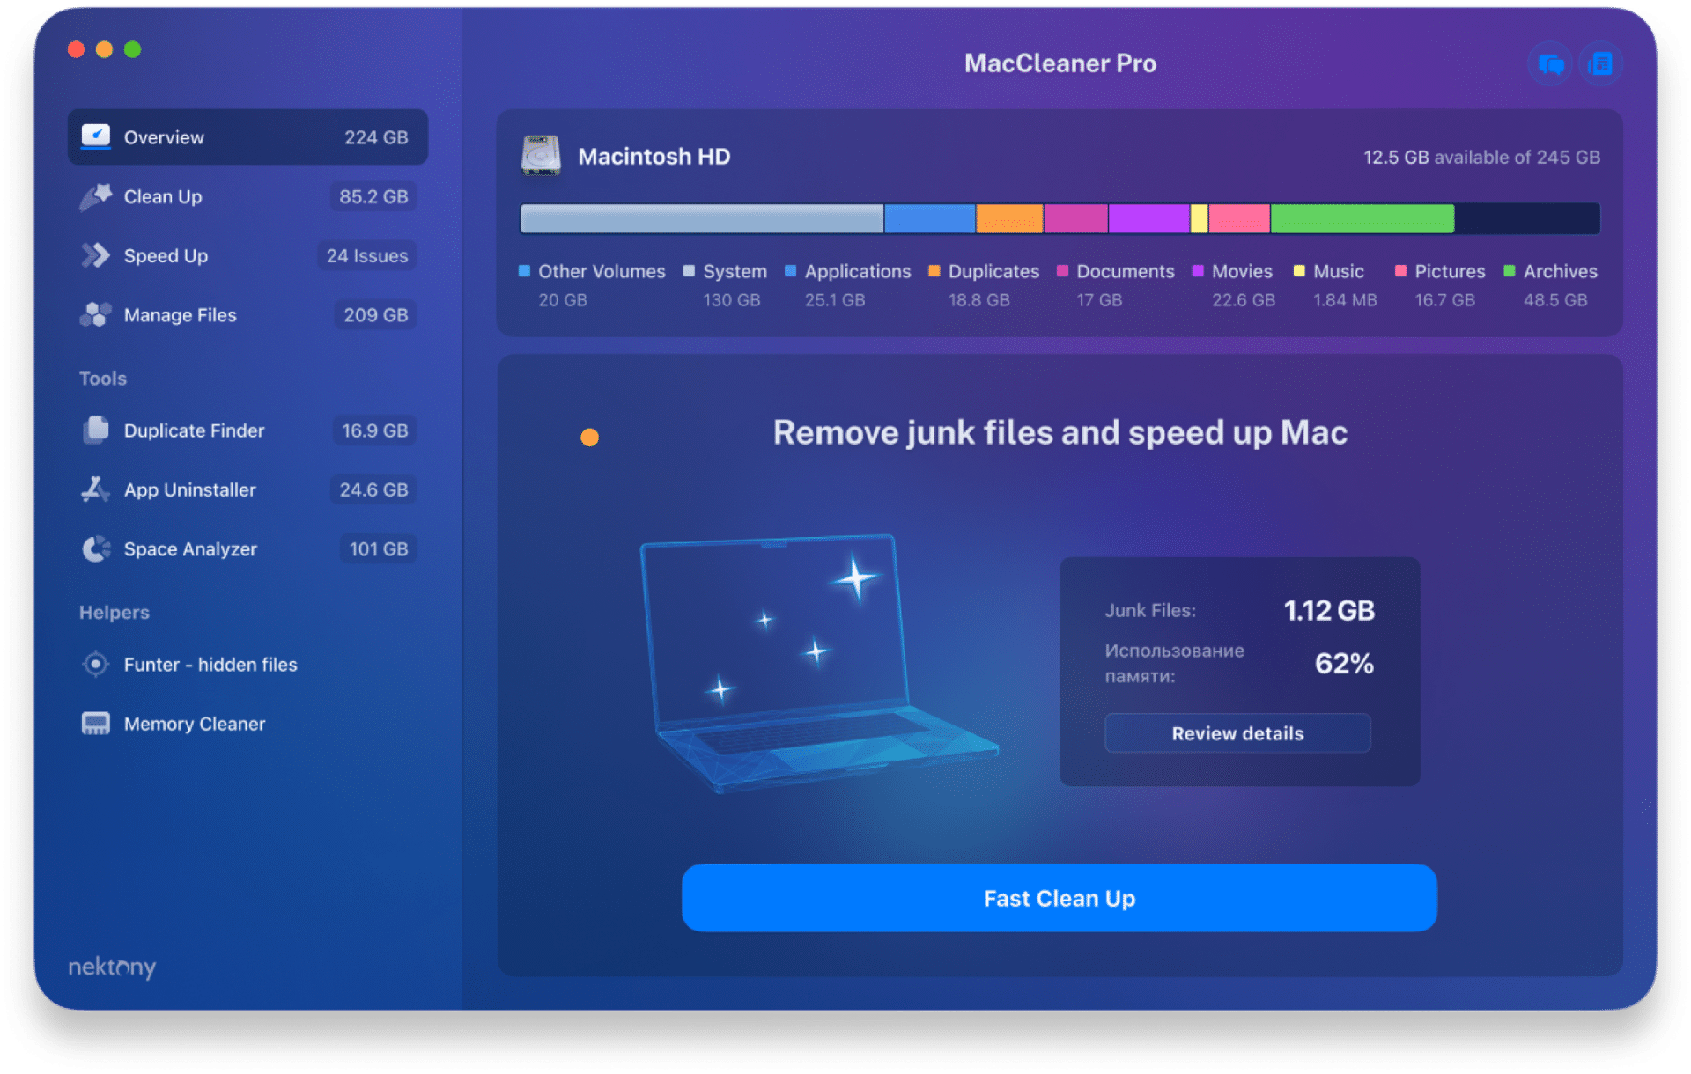The image size is (1691, 1074).
Task: Click the Funter hidden files eye icon
Action: (x=95, y=664)
